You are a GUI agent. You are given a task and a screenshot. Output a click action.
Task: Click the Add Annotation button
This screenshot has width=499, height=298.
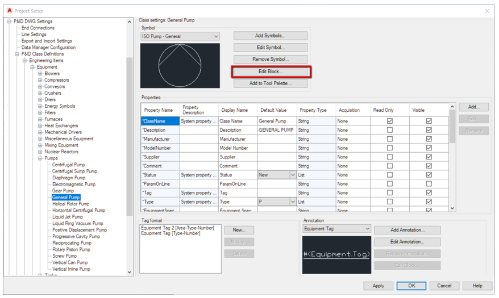(407, 230)
